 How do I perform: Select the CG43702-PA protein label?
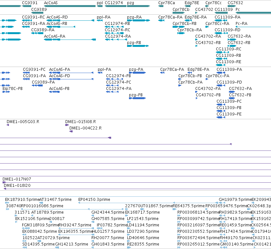[x=208, y=89]
